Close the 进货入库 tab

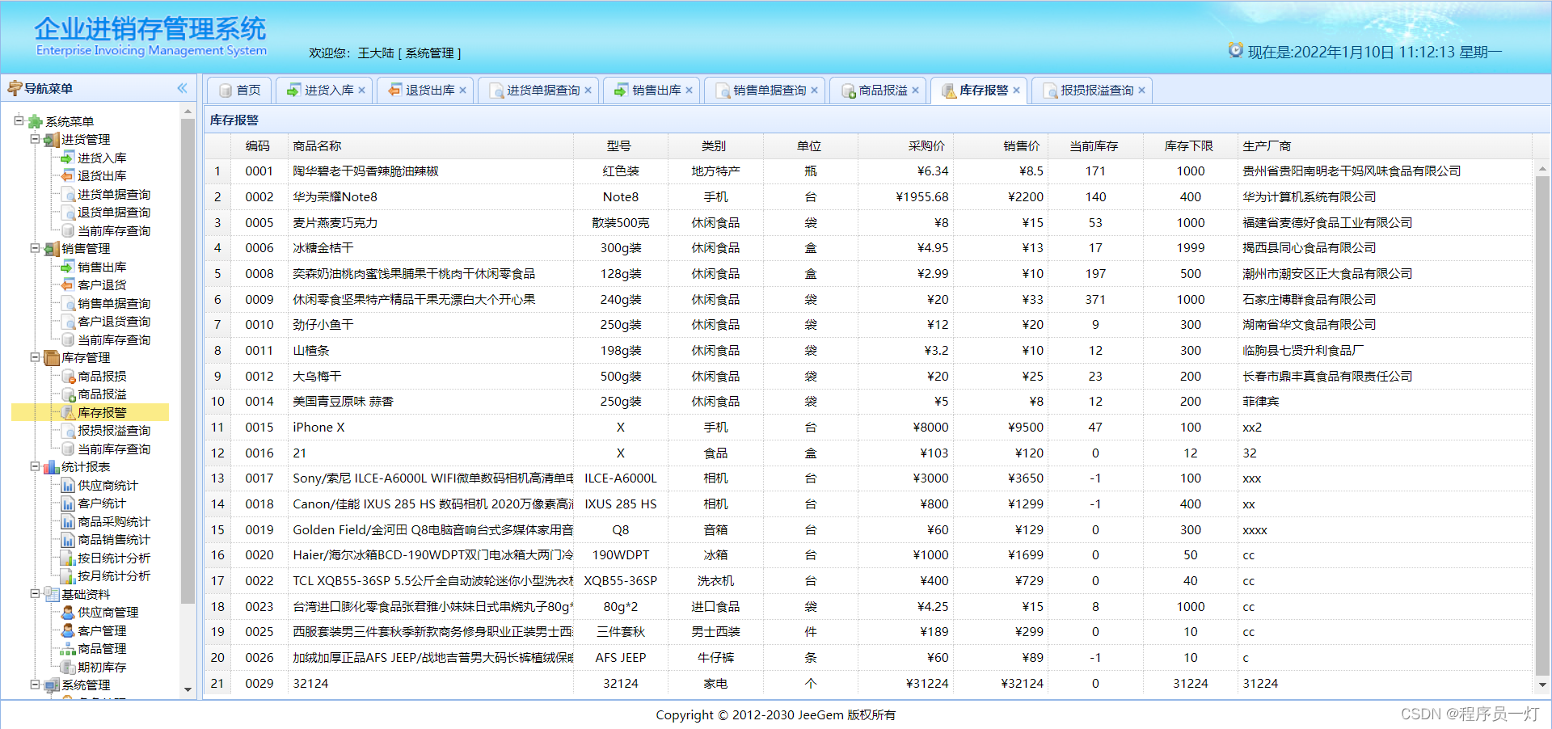[x=361, y=91]
